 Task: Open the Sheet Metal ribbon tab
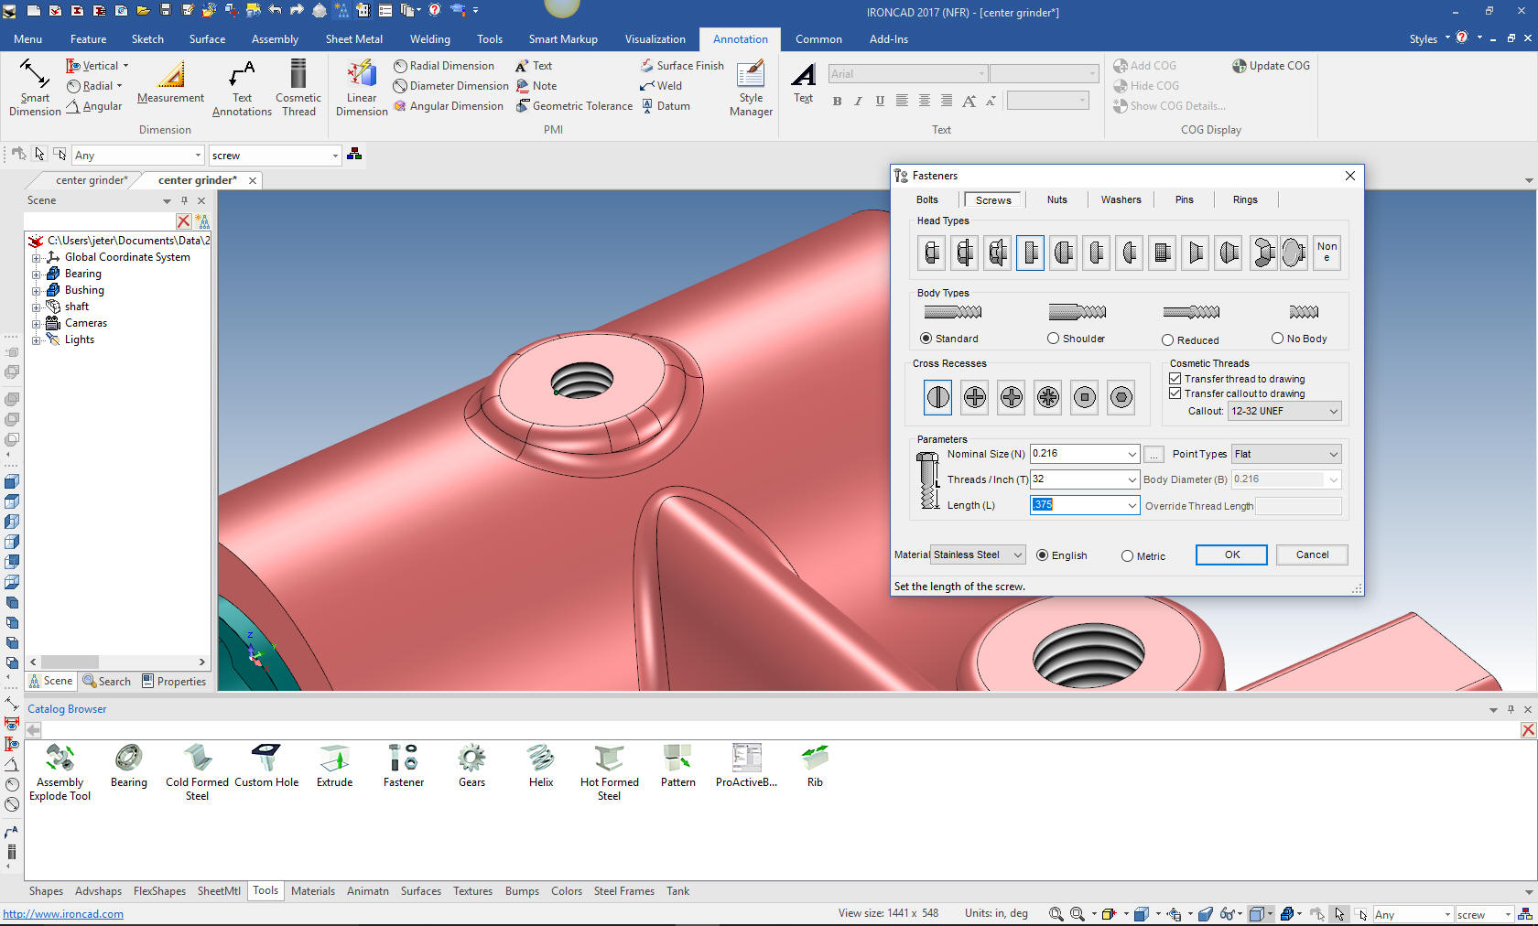coord(354,39)
